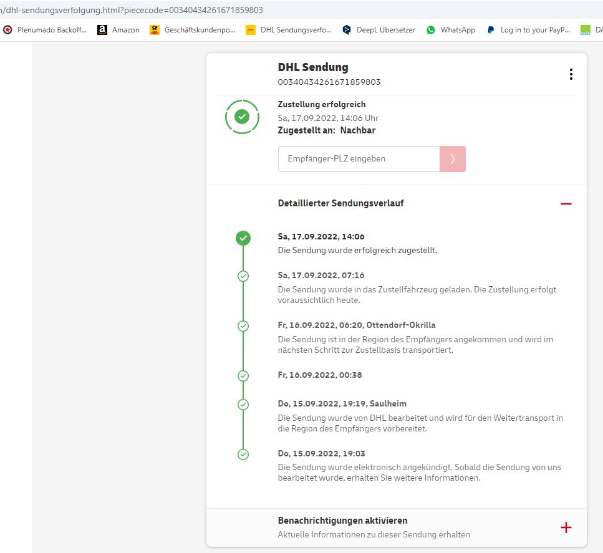Image resolution: width=603 pixels, height=553 pixels.
Task: Click the 'Sa, 17.09.2022, 07:16' entry heading
Action: pos(321,276)
